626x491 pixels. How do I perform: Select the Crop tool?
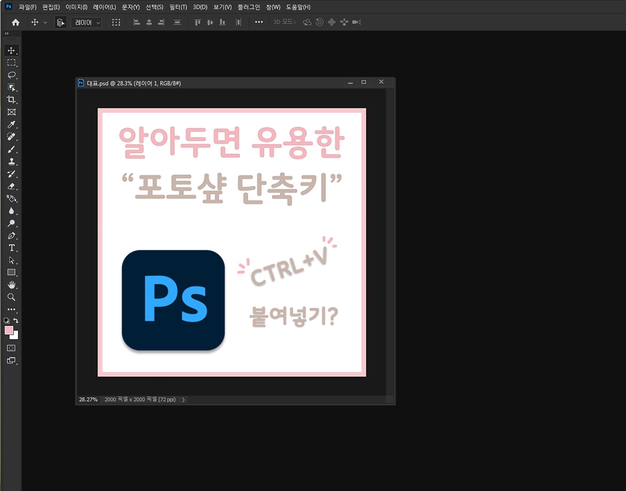11,100
